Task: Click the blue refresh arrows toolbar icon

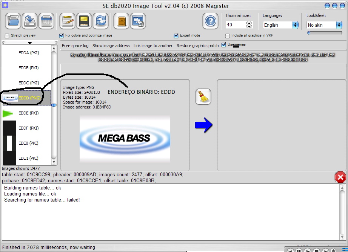Action: click(x=101, y=21)
